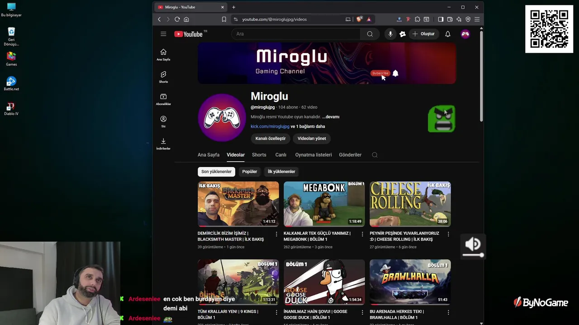View site information icon in address bar
The width and height of the screenshot is (579, 325).
[235, 19]
